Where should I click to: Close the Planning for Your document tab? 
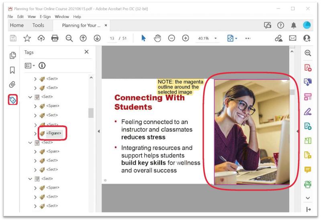point(106,25)
